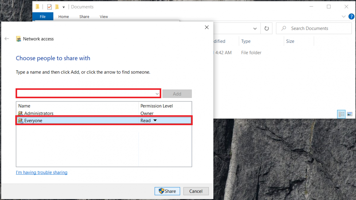Expand the ribbon chevron in Explorer
Image resolution: width=356 pixels, height=200 pixels.
[343, 17]
